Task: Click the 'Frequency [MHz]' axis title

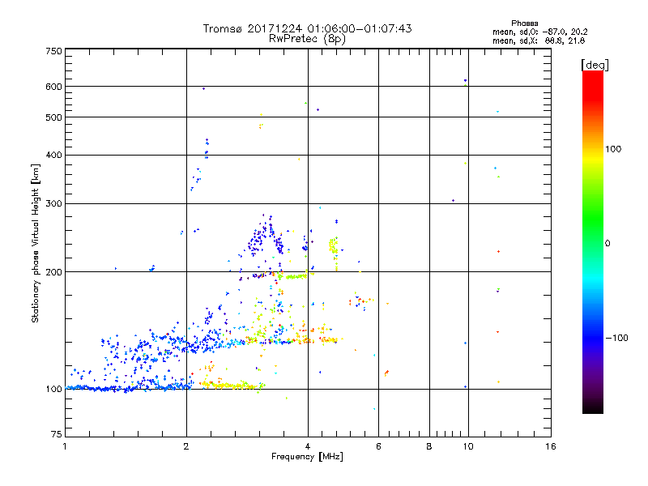Action: [307, 457]
